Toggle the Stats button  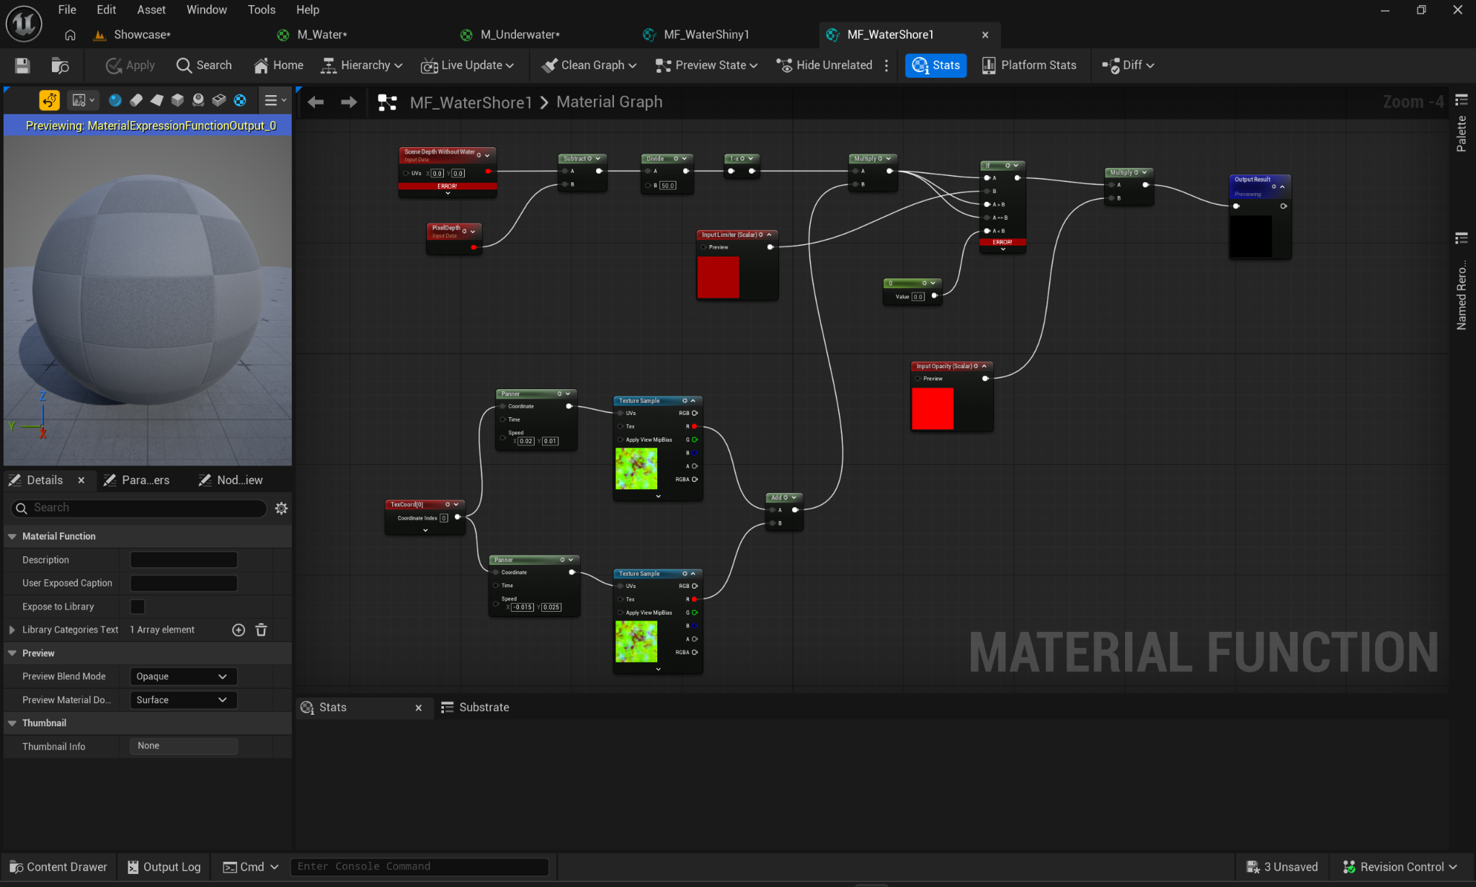[x=935, y=66]
